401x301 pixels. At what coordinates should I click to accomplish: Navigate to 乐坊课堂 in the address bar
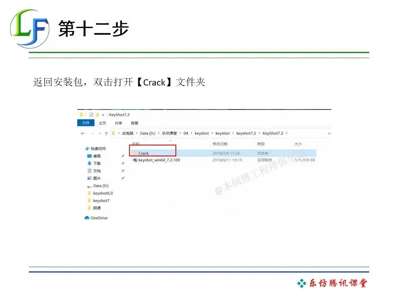169,133
